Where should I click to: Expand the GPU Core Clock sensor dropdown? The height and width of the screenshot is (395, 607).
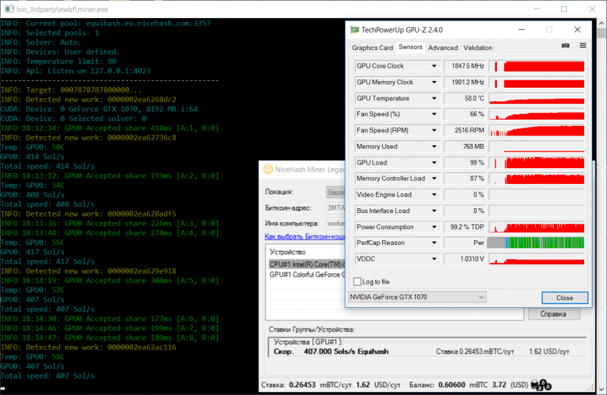tap(434, 66)
